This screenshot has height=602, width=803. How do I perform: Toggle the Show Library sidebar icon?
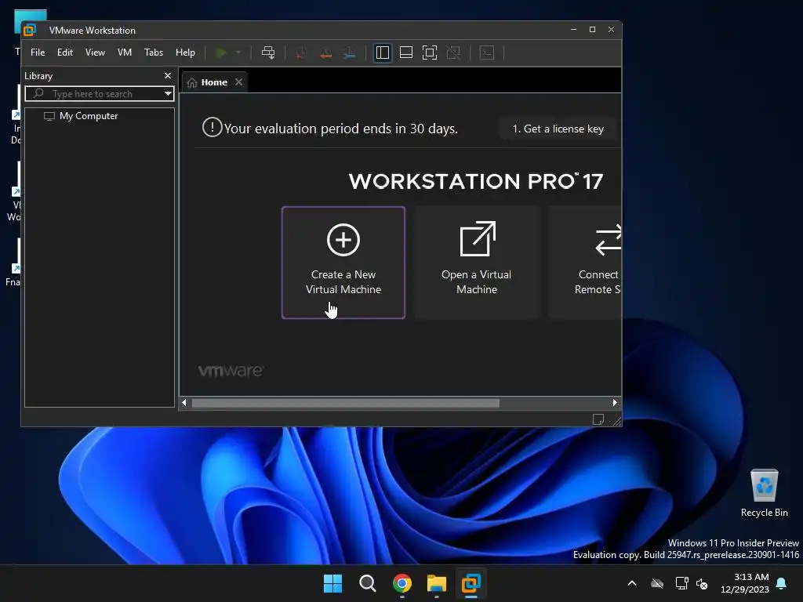pos(383,53)
